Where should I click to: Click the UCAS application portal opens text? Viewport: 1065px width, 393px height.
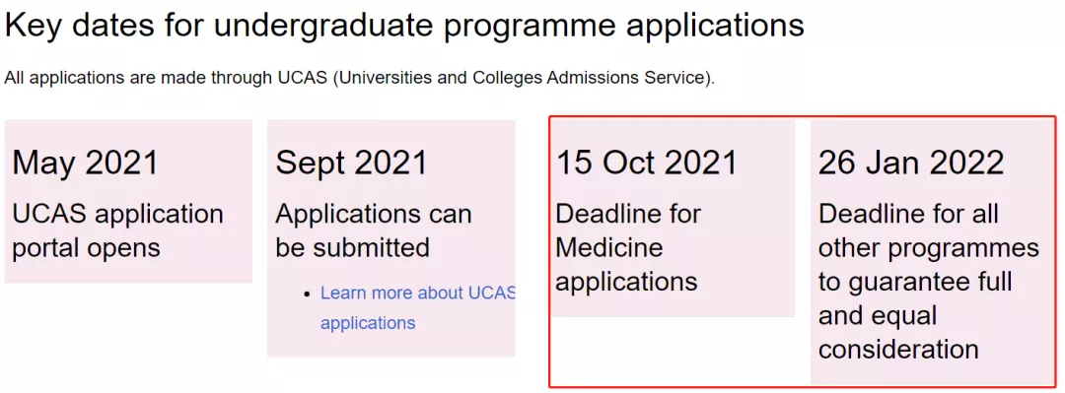click(117, 230)
